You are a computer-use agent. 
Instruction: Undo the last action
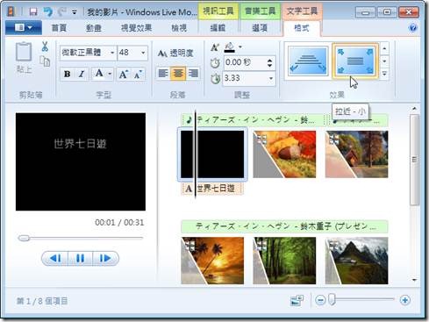[47, 11]
